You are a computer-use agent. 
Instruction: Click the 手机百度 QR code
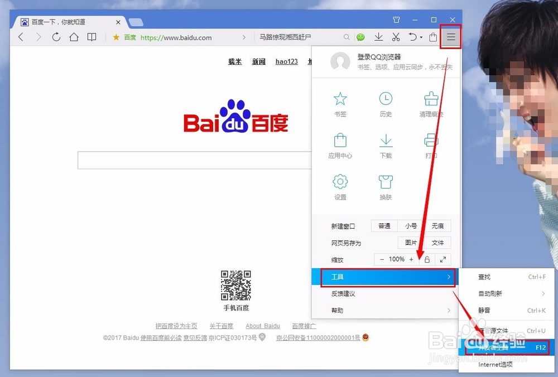(235, 285)
